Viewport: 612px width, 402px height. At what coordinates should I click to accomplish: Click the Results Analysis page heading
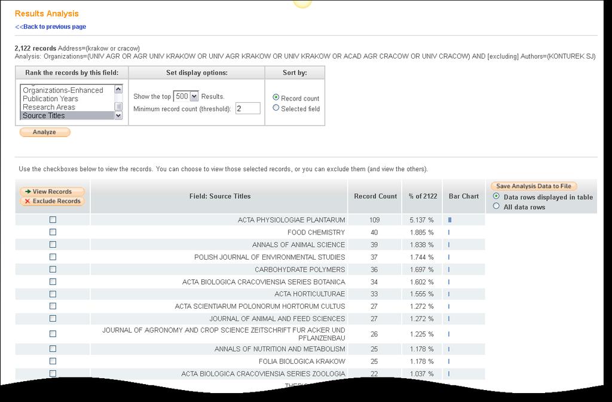(47, 14)
